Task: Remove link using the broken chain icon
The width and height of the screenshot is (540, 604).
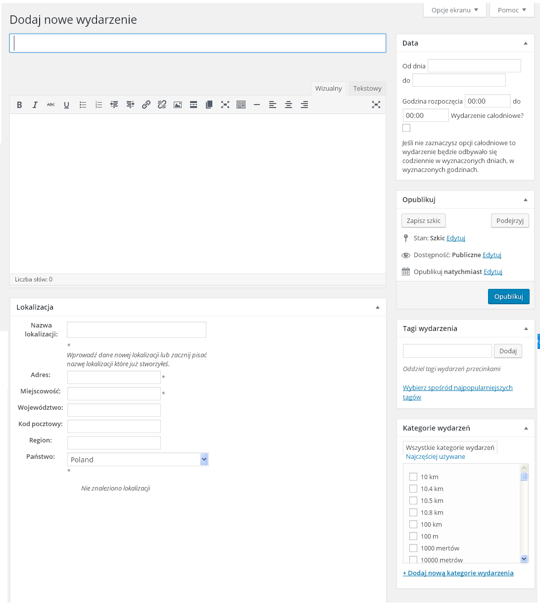Action: click(x=162, y=105)
